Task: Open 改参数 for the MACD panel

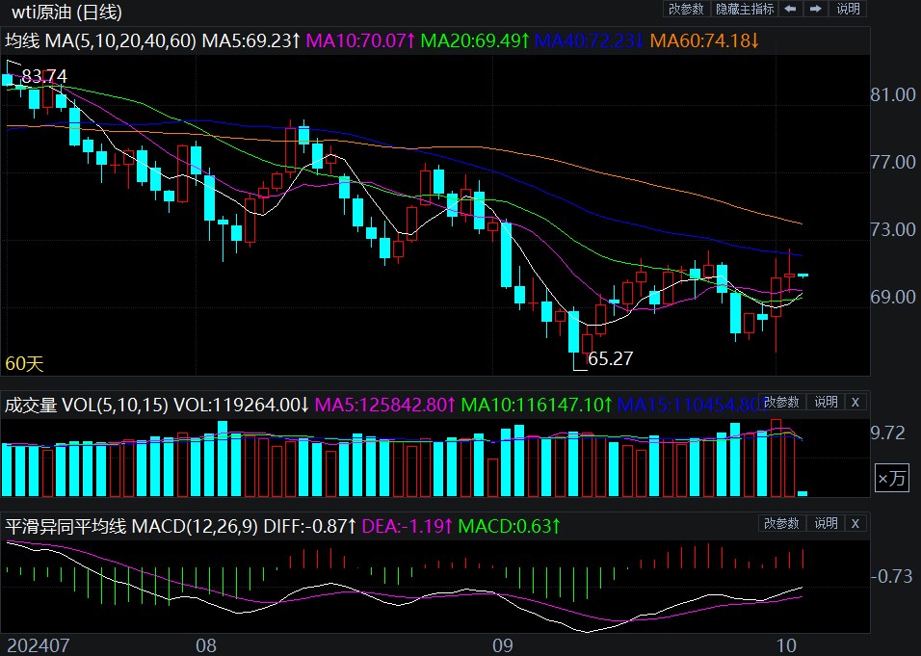Action: (x=781, y=523)
